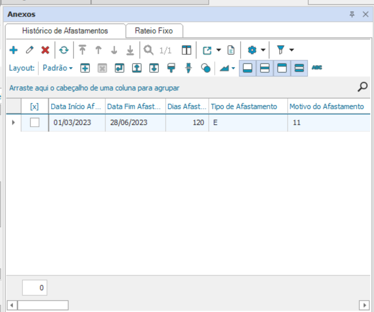Toggle the group panel view button
The width and height of the screenshot is (374, 312).
click(x=299, y=68)
